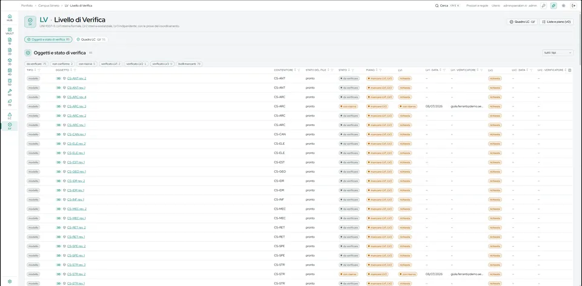Click filter icon on PIANO column

(x=381, y=70)
